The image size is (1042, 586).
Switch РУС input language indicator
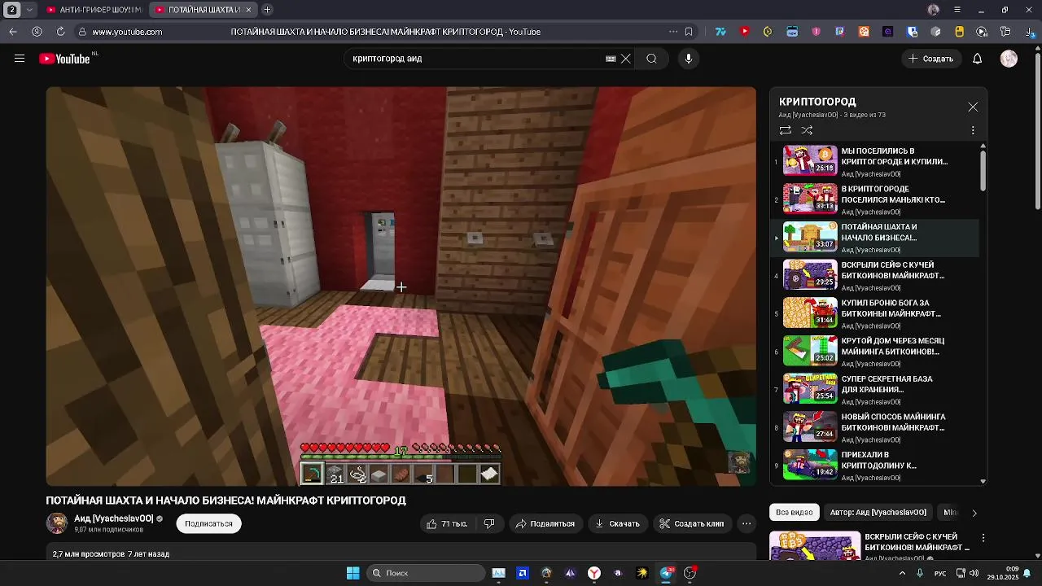[x=940, y=573]
